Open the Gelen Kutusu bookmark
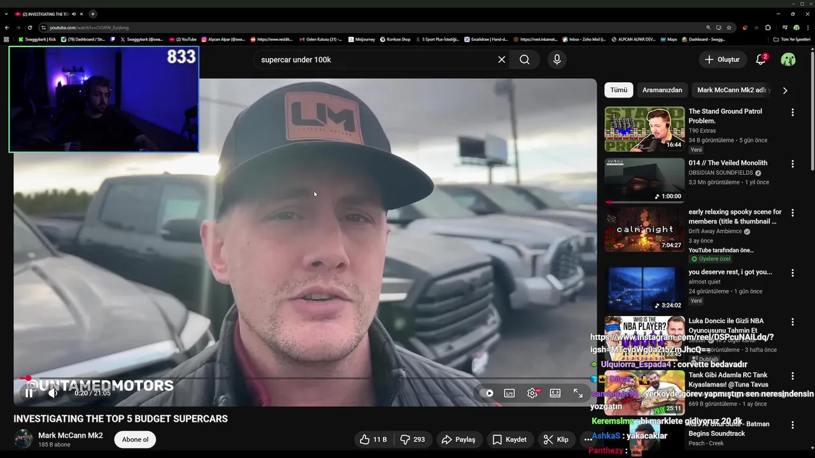Screen dimensions: 815x458 point(320,39)
